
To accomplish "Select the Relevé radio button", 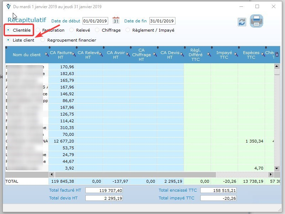I will tap(72, 30).
